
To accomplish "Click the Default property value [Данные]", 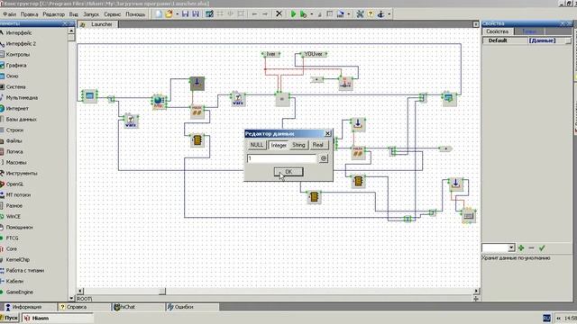I will pyautogui.click(x=543, y=40).
